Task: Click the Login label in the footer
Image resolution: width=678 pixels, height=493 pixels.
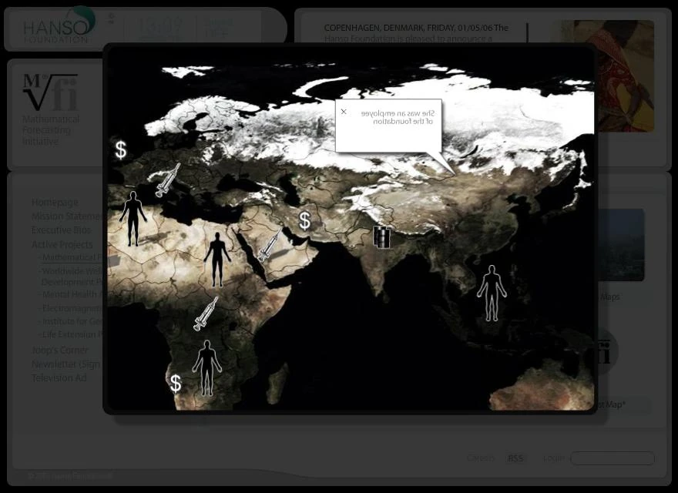Action: coord(554,458)
